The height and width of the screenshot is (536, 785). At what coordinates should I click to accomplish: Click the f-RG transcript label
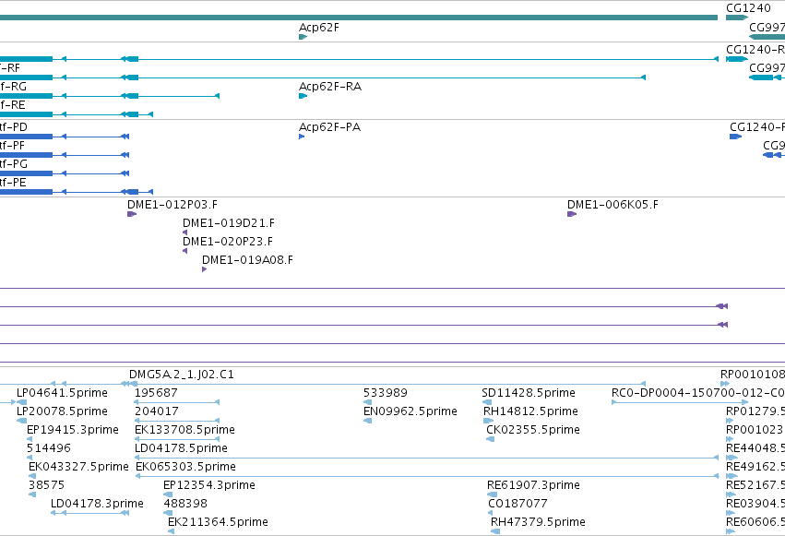(13, 87)
